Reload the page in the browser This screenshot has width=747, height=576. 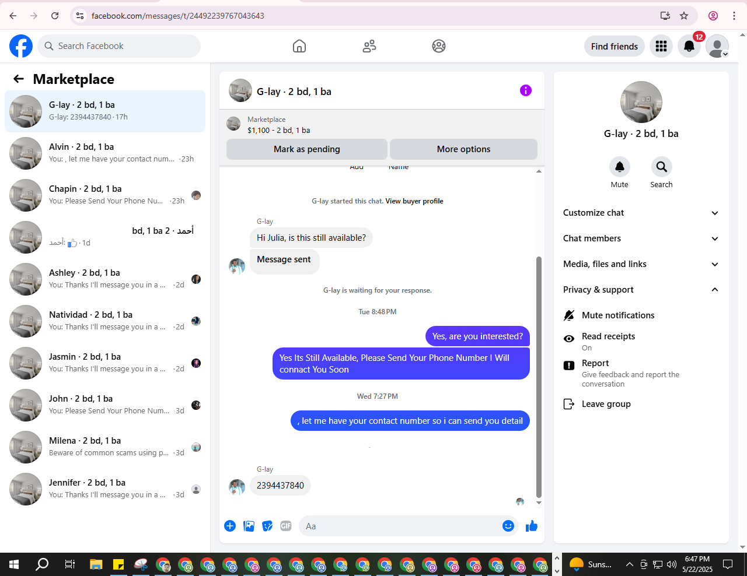click(55, 16)
